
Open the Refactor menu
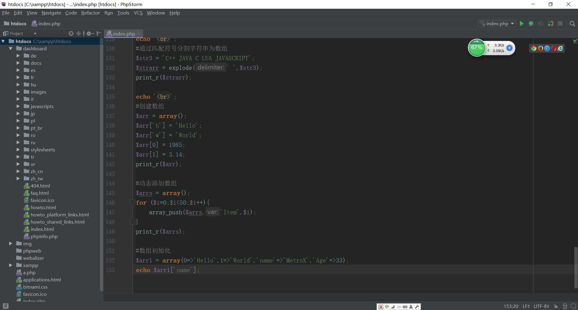pos(90,13)
